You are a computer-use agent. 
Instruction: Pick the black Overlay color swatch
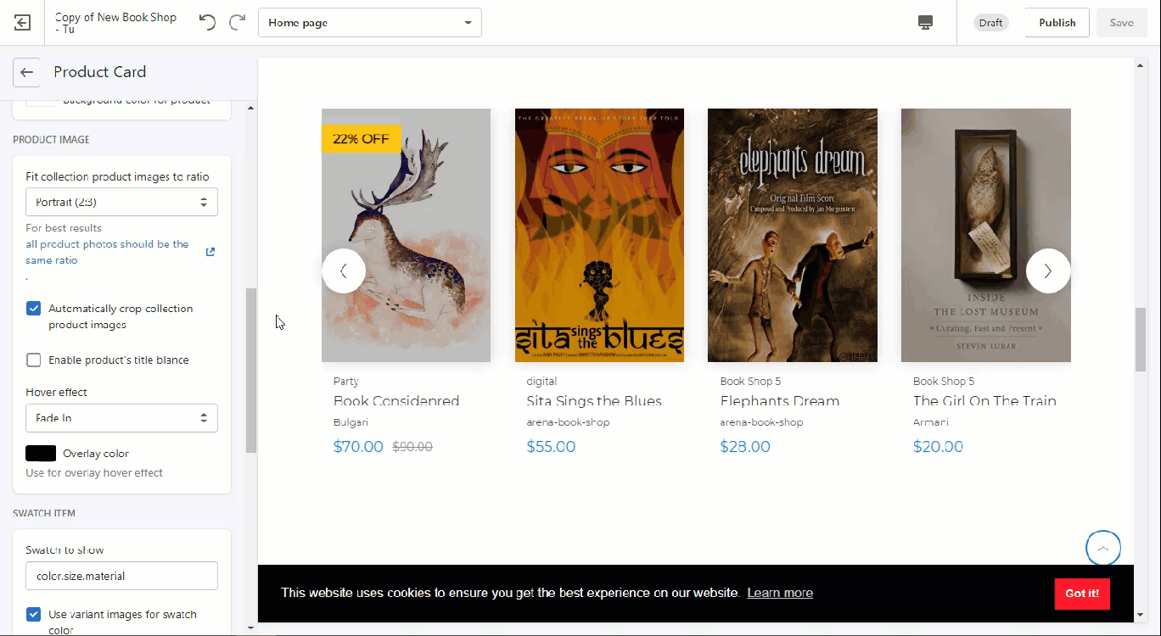41,454
